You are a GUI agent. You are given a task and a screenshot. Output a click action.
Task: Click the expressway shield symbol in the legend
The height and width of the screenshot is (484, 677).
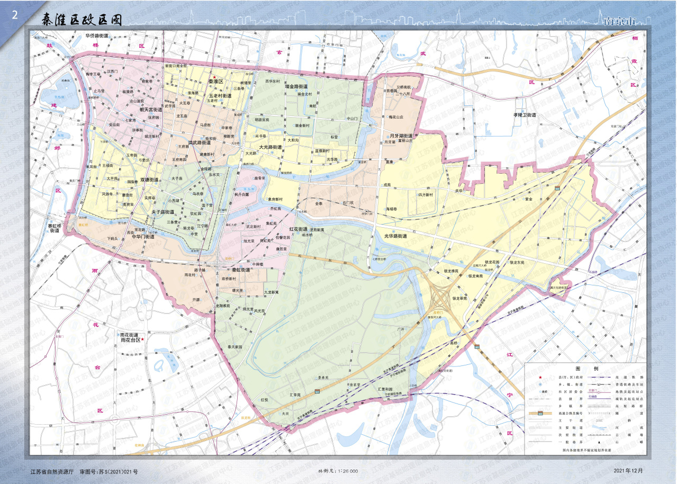pyautogui.click(x=539, y=413)
